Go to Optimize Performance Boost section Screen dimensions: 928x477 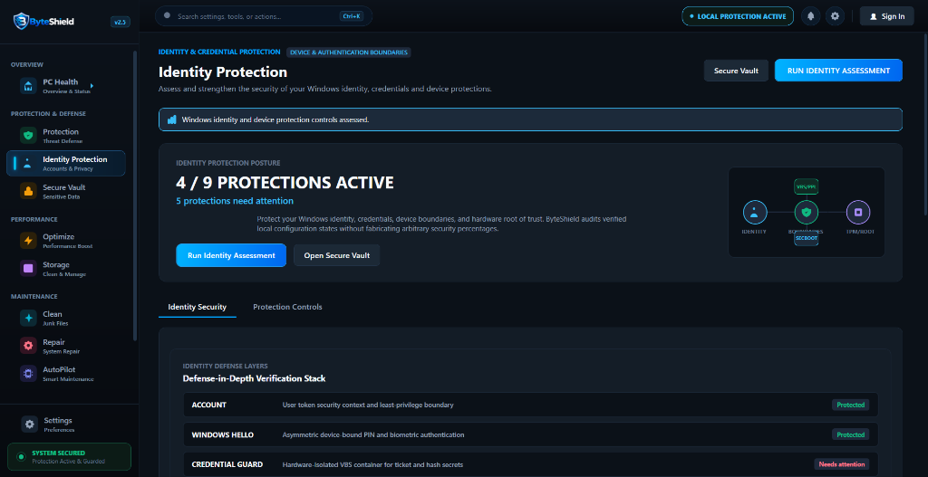[65, 241]
